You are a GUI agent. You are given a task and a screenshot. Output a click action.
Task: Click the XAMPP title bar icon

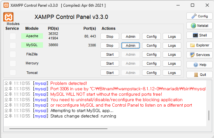pyautogui.click(x=6, y=5)
